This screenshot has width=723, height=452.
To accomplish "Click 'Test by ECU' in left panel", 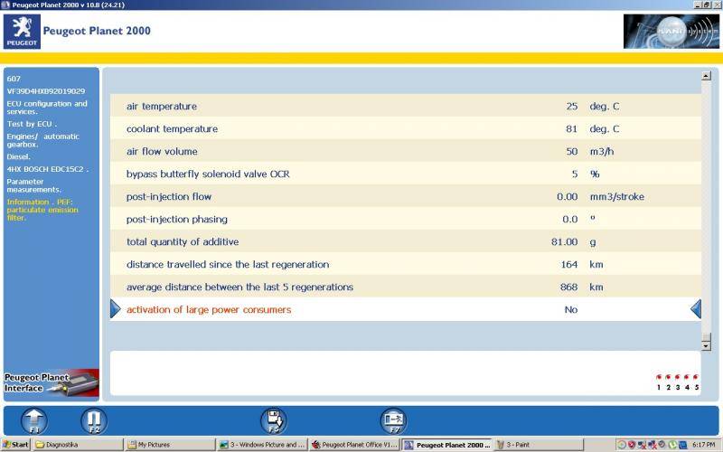I will pyautogui.click(x=32, y=124).
